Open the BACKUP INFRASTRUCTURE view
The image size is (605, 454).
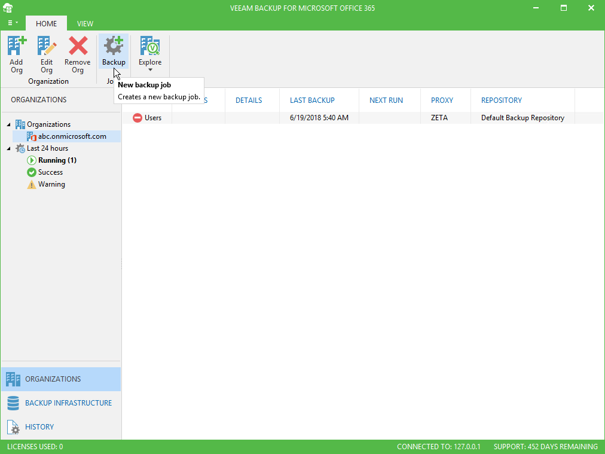click(x=61, y=403)
